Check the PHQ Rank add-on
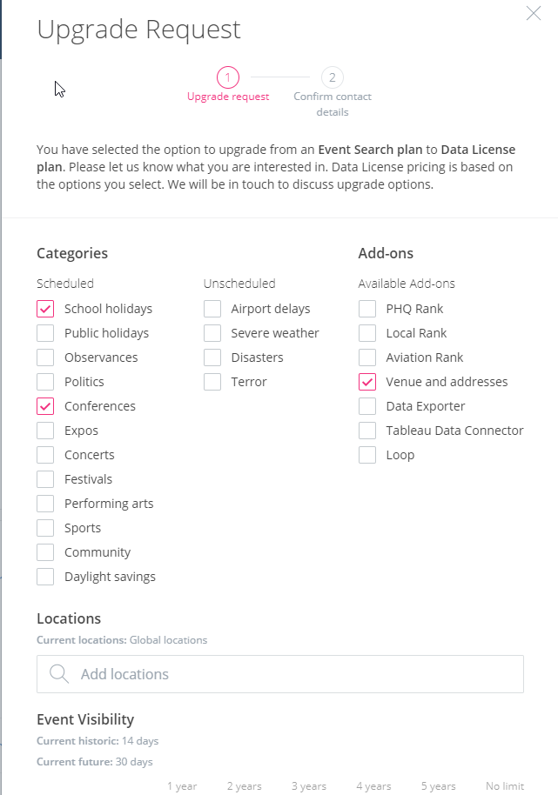The width and height of the screenshot is (558, 795). click(367, 309)
